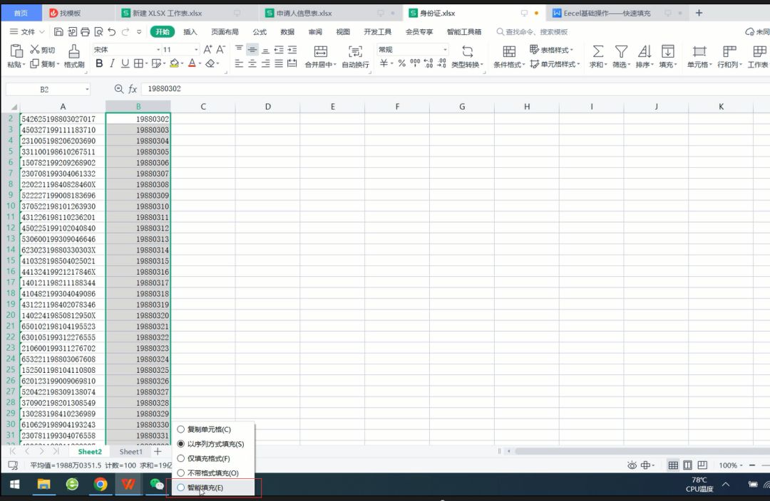Increase font size with A+ icon
Viewport: 770px width, 501px height.
click(x=207, y=50)
